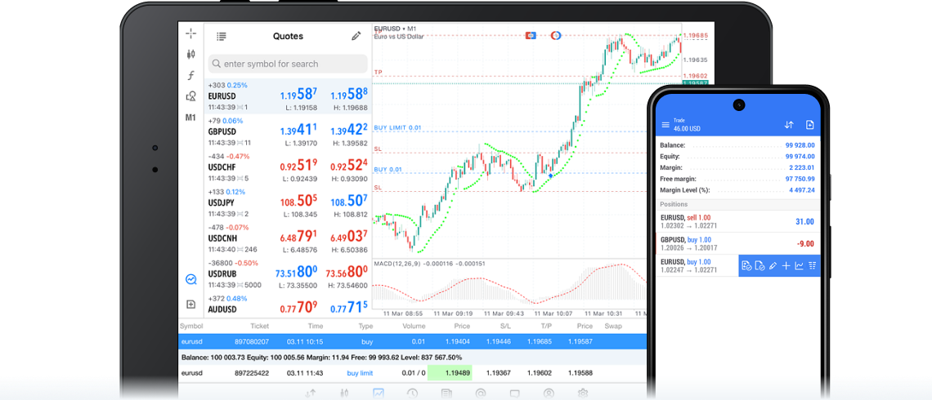932x400 pixels.
Task: Tap the boxed plus icon in tablet sidebar
Action: tap(190, 304)
